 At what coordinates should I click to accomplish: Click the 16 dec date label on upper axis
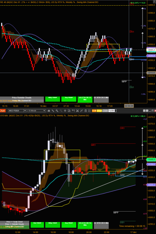coord(43,106)
